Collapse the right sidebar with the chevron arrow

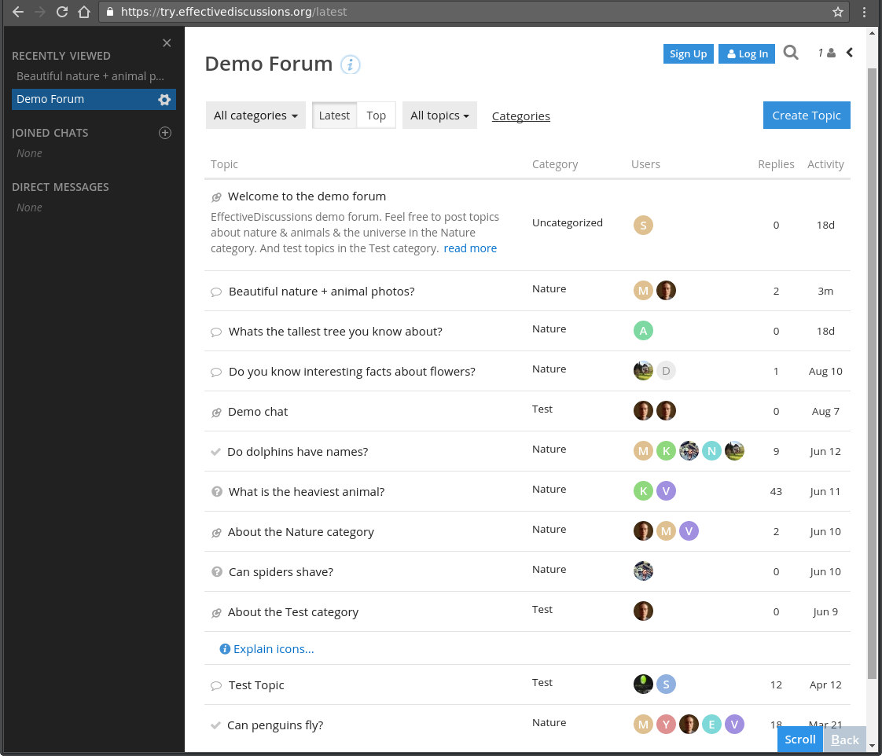coord(849,53)
